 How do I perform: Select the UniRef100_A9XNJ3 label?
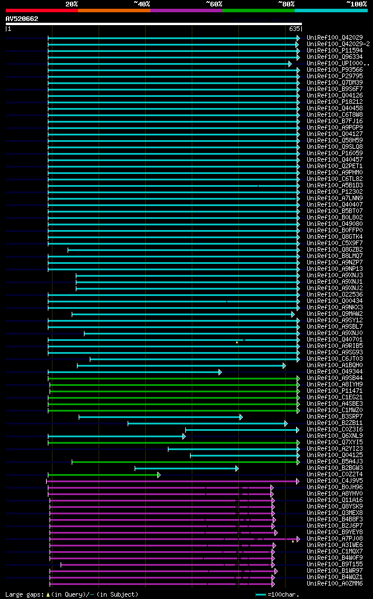[x=335, y=275]
